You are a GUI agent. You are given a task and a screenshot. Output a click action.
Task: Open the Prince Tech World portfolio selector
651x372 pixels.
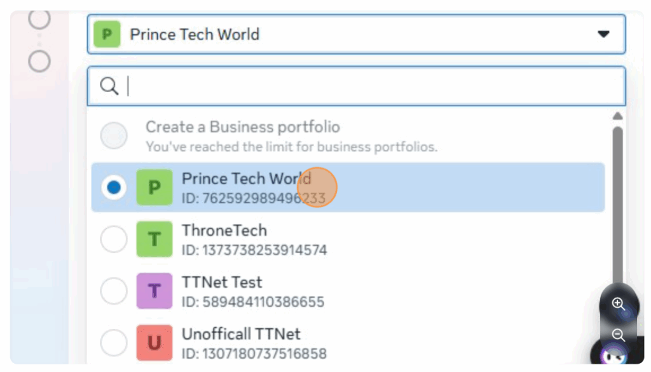tap(356, 34)
